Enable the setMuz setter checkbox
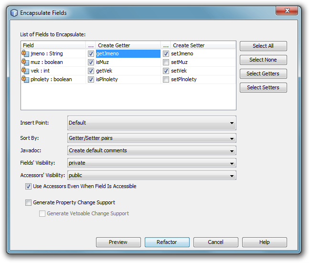 coord(166,63)
